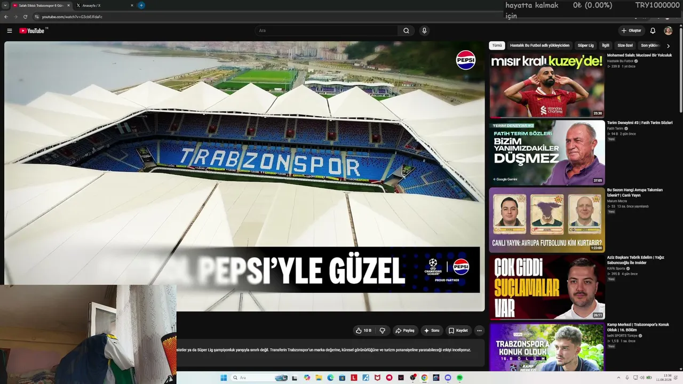Click the Kaydet save button
Image resolution: width=683 pixels, height=384 pixels.
(x=458, y=331)
